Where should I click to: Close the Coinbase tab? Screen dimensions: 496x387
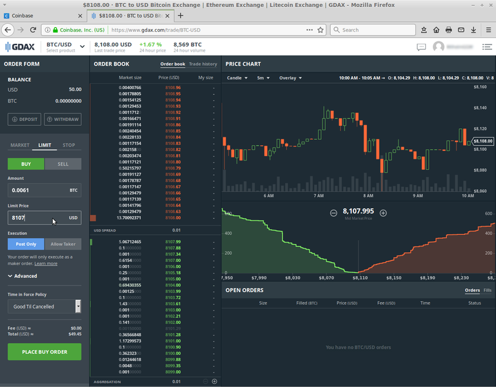coord(80,15)
